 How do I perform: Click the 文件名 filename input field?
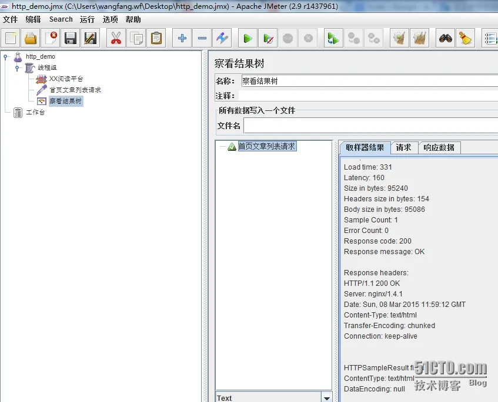pos(370,126)
